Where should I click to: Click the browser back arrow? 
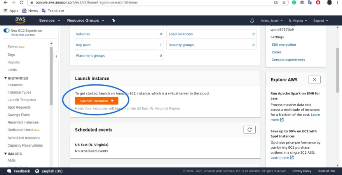pyautogui.click(x=5, y=3)
